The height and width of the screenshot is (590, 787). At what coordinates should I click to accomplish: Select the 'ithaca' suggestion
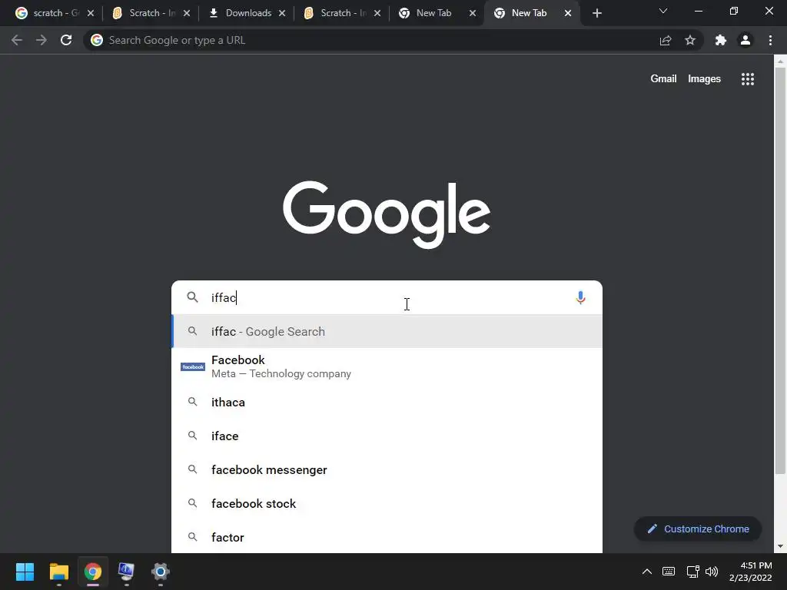(x=387, y=403)
